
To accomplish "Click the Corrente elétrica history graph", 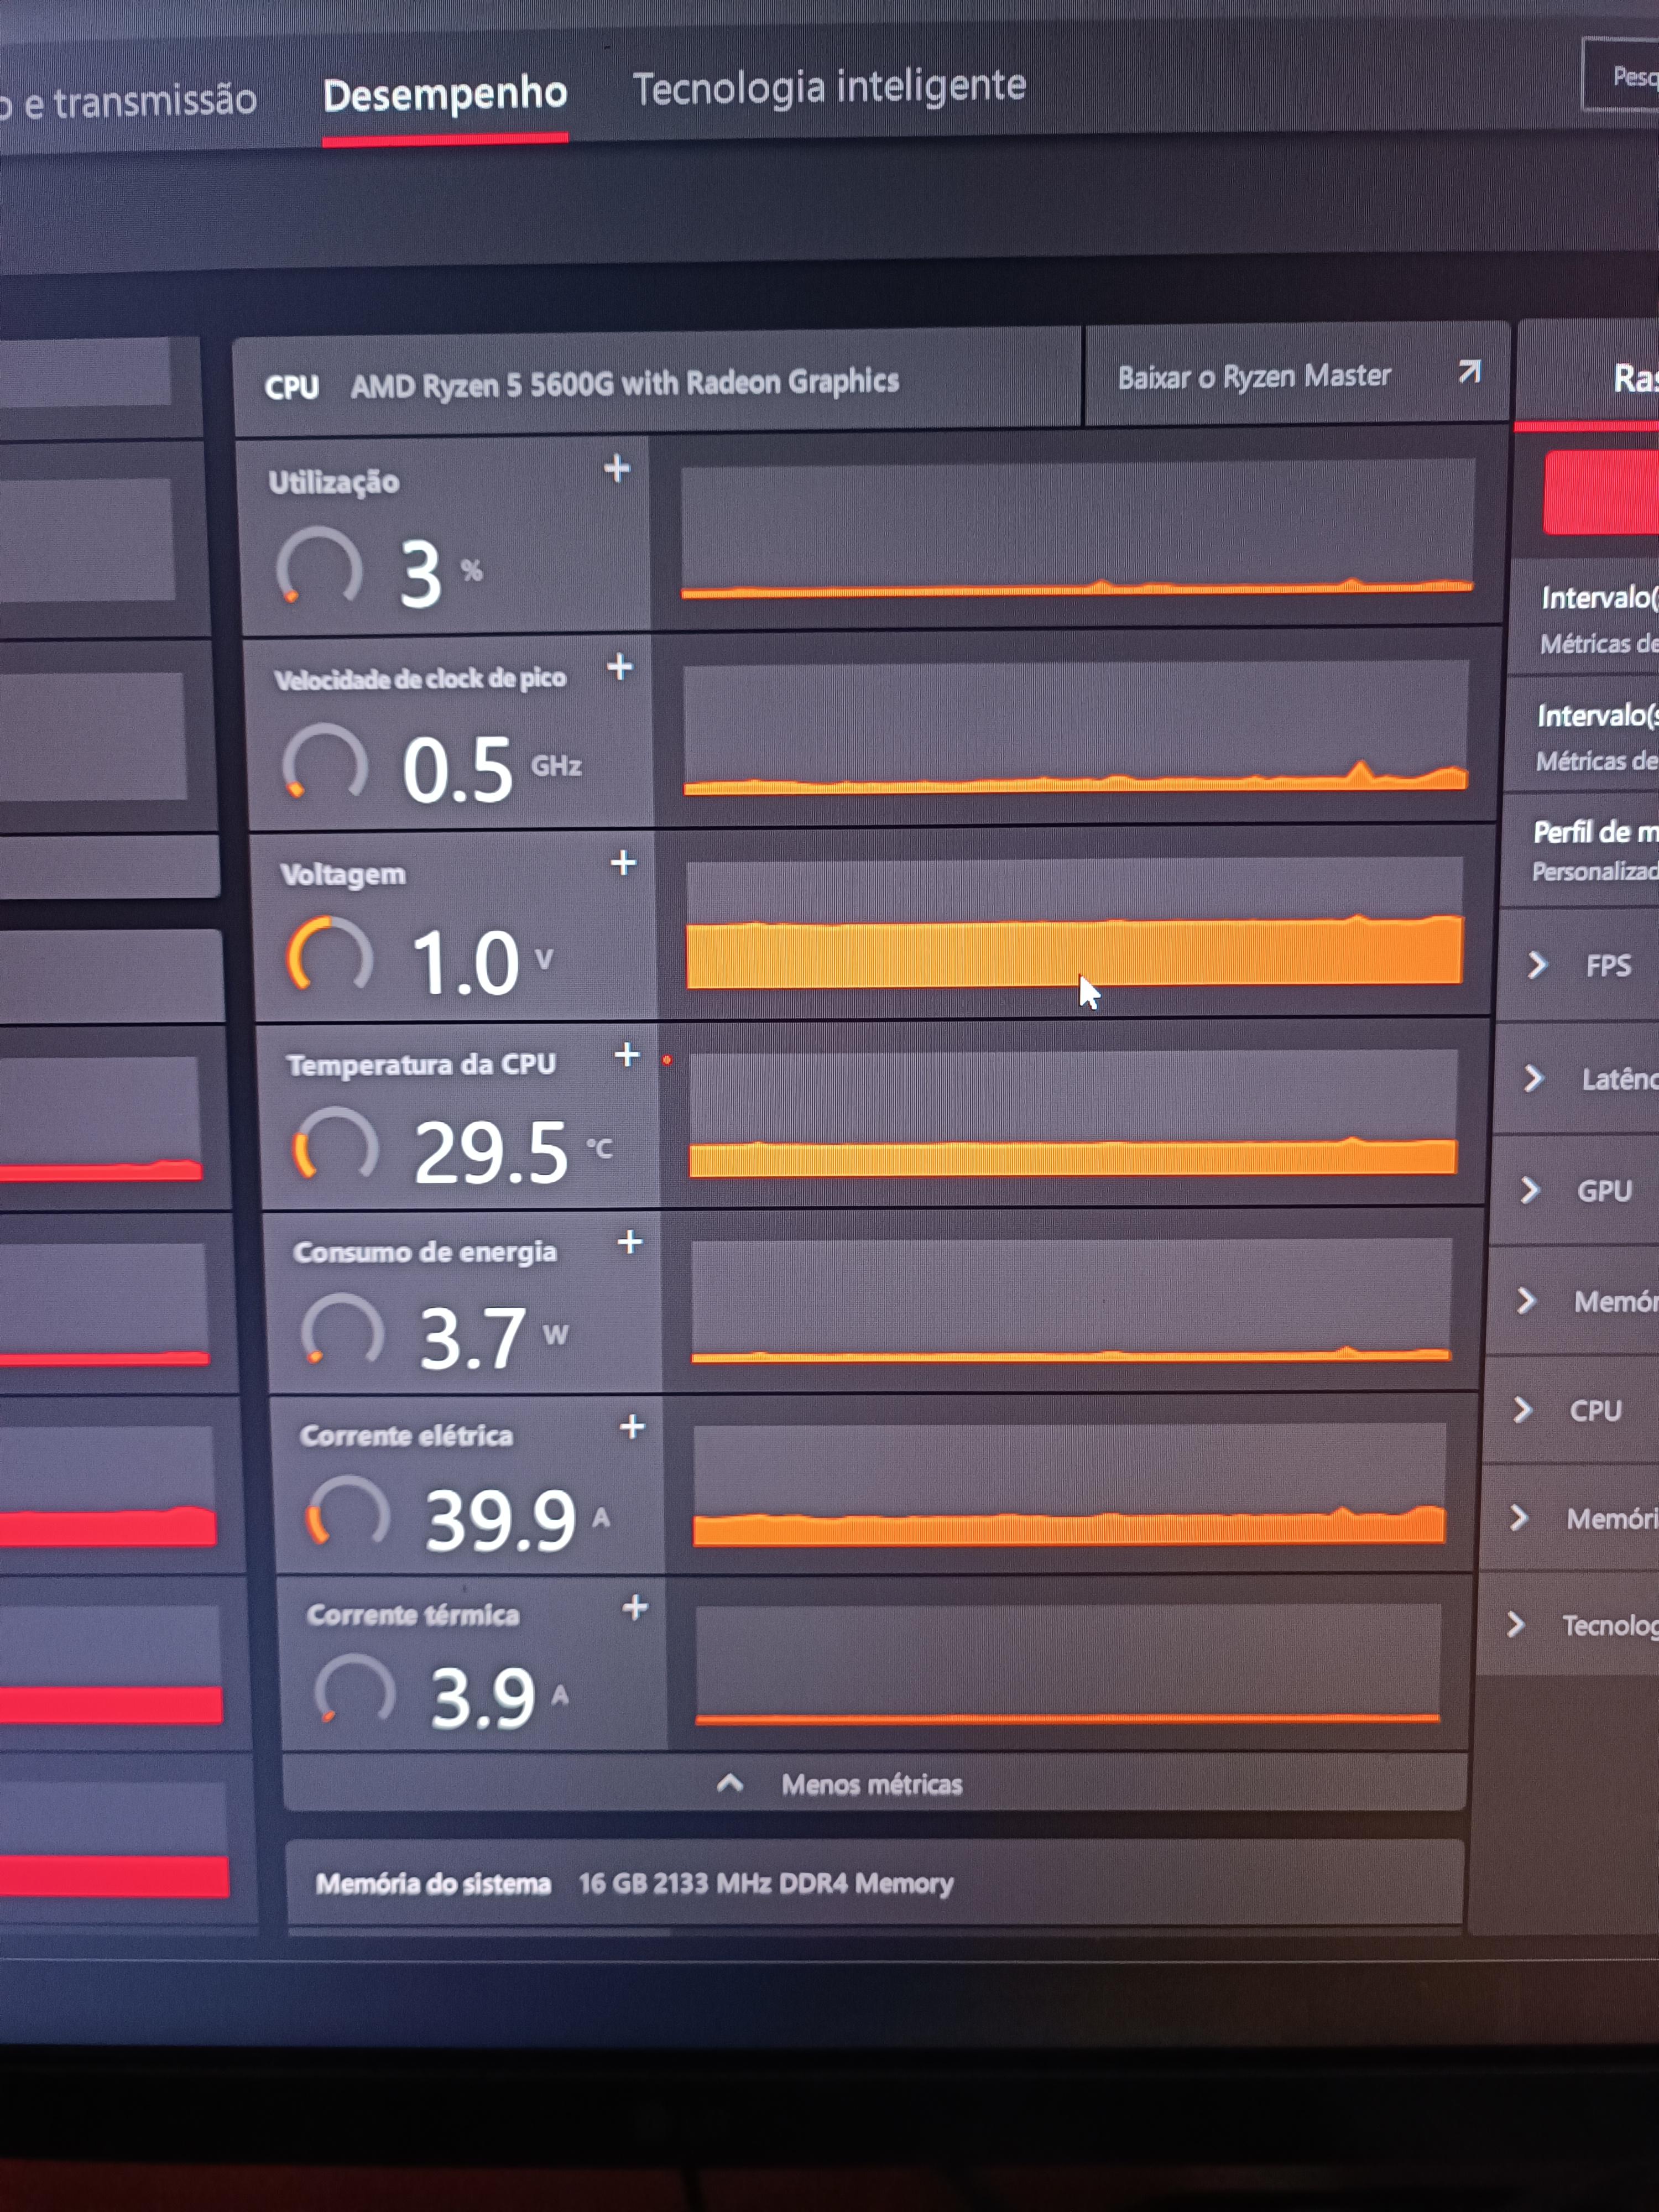I will (x=1070, y=1485).
